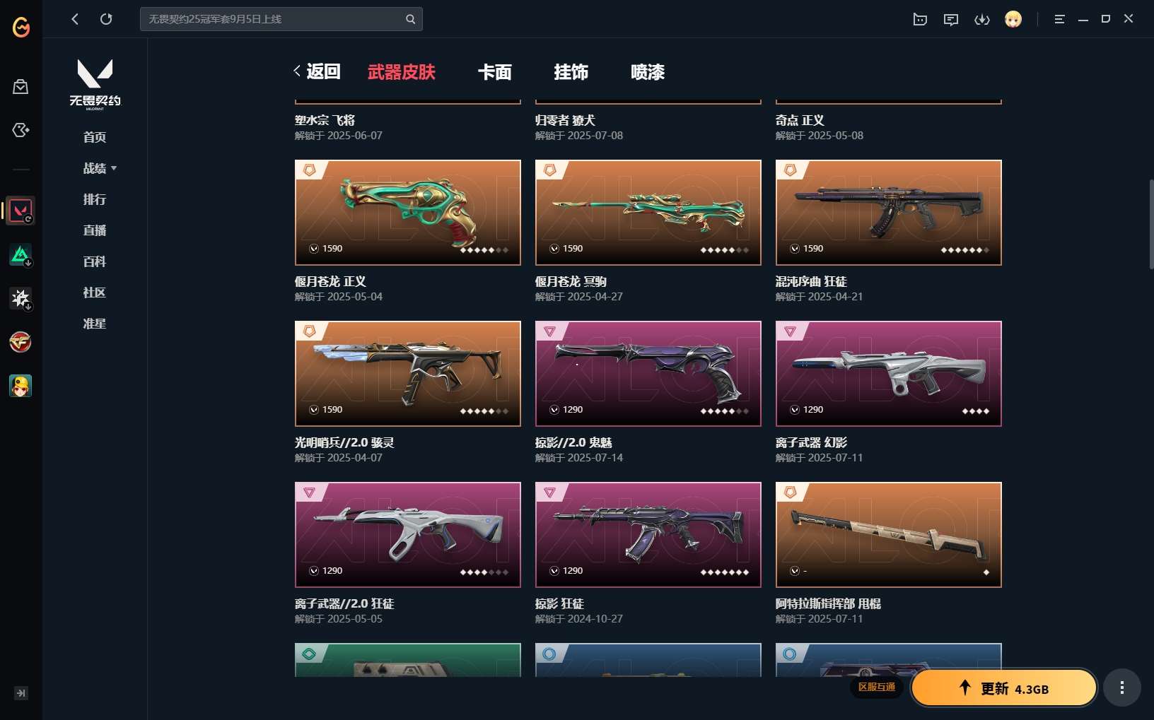Image resolution: width=1154 pixels, height=720 pixels.
Task: Open the store bag icon in sidebar
Action: pos(21,87)
